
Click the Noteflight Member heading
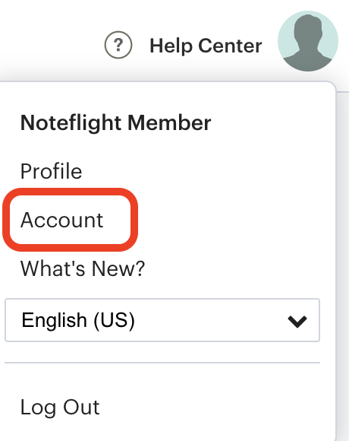click(x=116, y=123)
